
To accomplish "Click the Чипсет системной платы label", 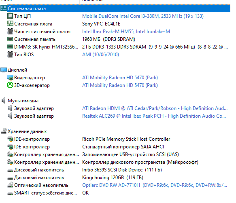I will 42,31.
